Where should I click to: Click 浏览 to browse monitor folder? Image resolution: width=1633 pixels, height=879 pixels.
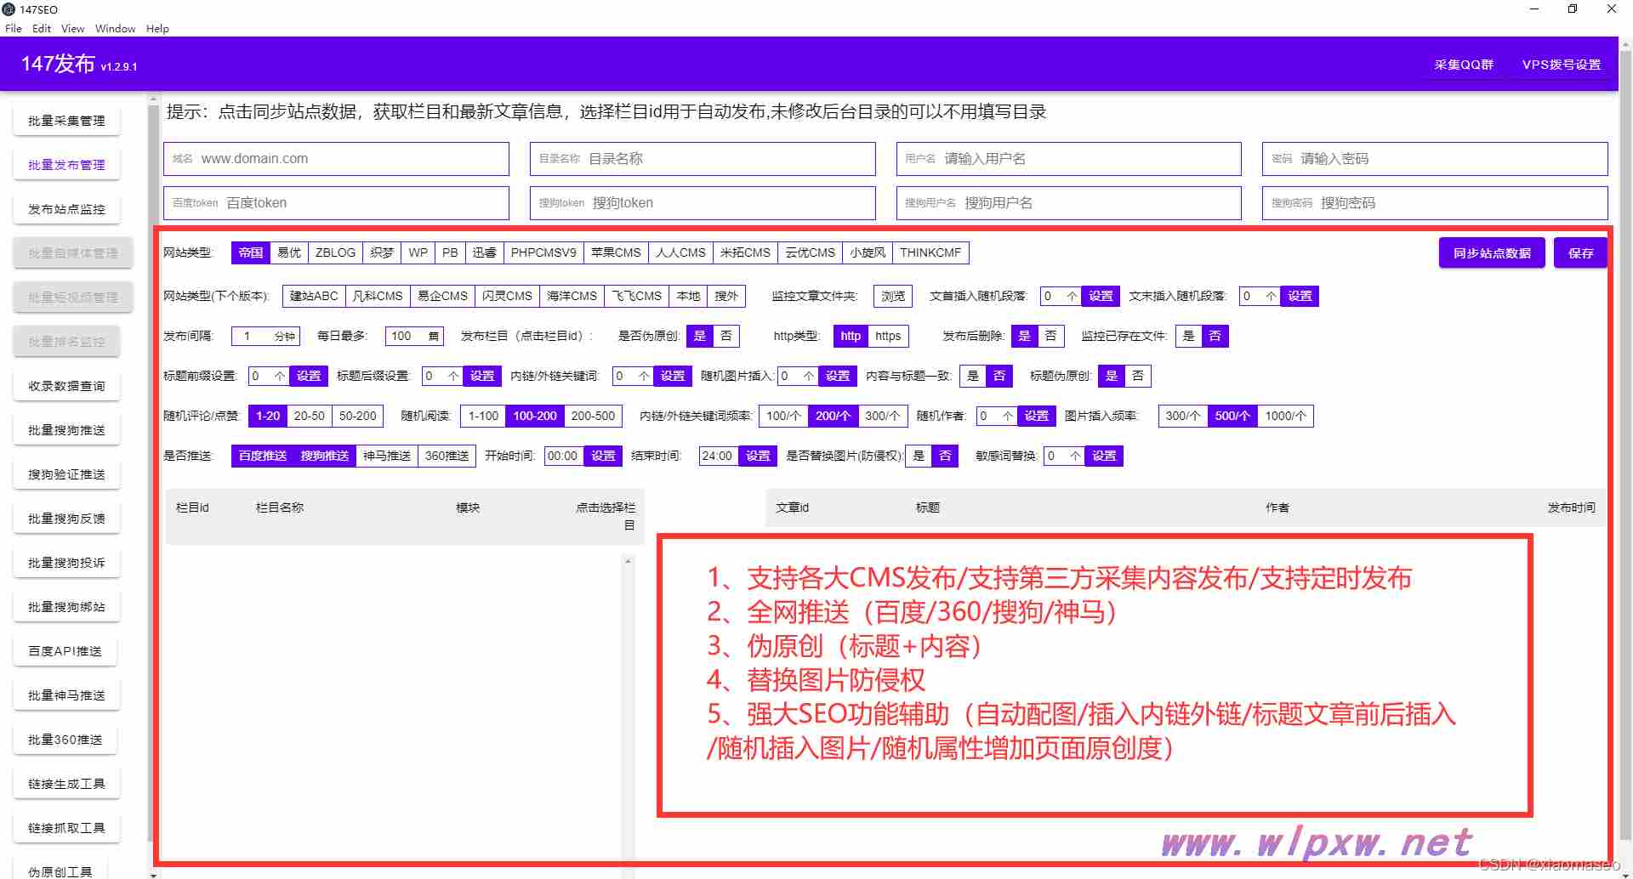(893, 296)
